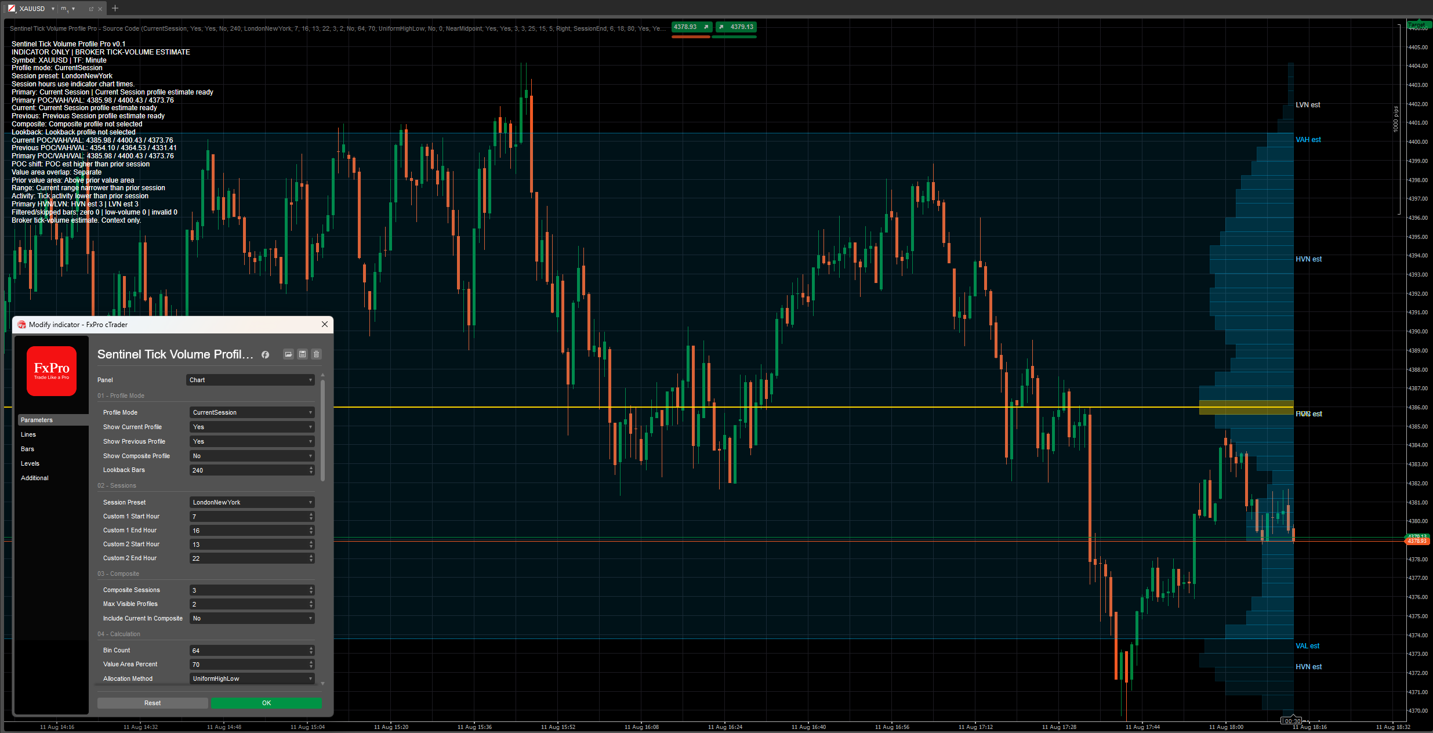The height and width of the screenshot is (733, 1433).
Task: Detach the XAUUSD chart tab
Action: 91,9
